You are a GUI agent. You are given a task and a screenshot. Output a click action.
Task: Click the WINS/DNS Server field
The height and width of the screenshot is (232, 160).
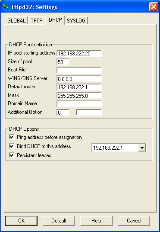coord(79,79)
